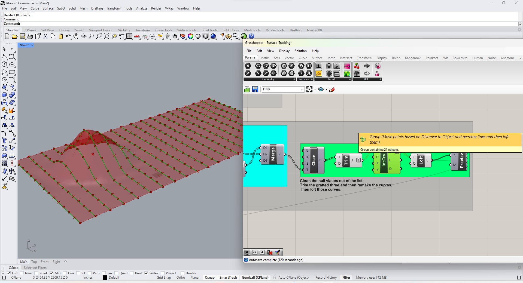This screenshot has width=523, height=283.
Task: Click the Undo icon in Standard toolbar
Action: [x=68, y=36]
